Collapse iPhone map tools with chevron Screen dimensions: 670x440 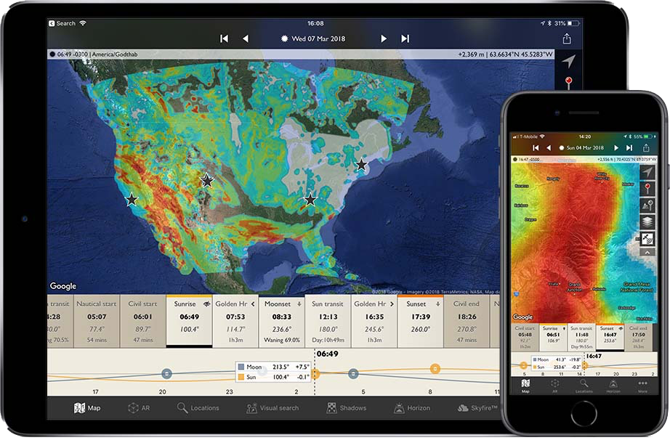(x=647, y=252)
